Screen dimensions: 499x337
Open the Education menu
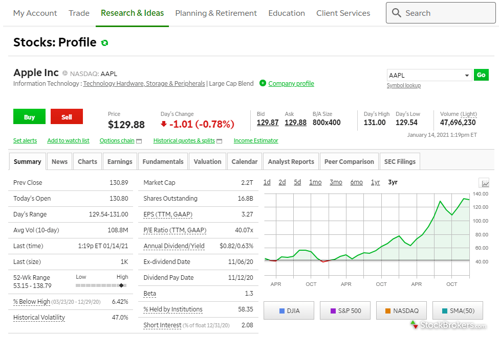pyautogui.click(x=287, y=13)
